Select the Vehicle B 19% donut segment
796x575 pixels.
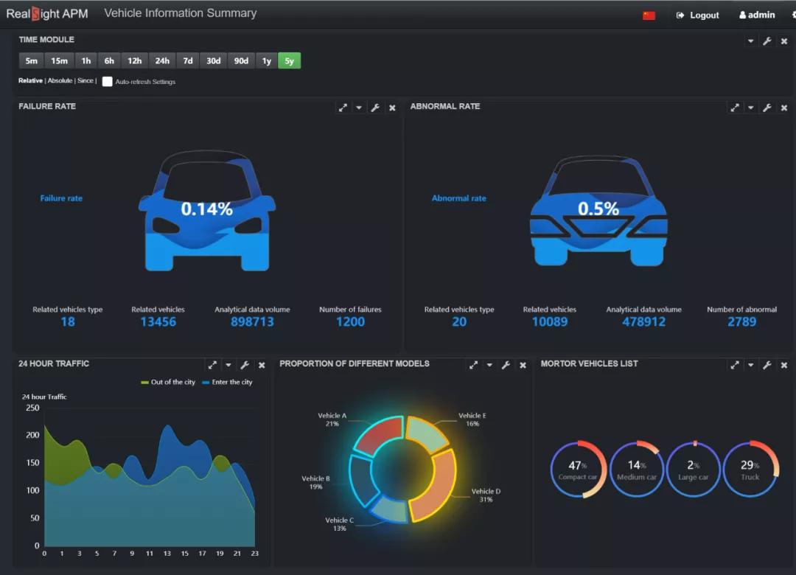[x=361, y=480]
